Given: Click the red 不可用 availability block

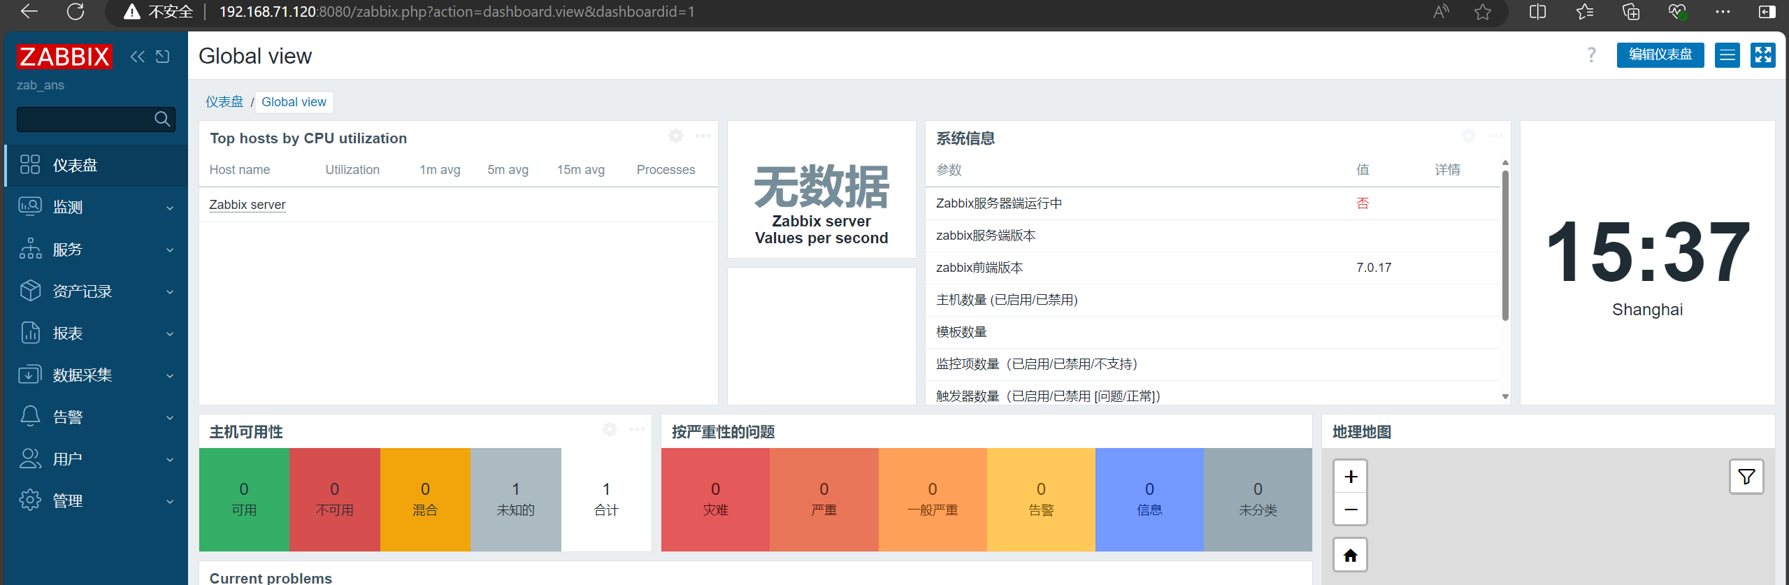Looking at the screenshot, I should pyautogui.click(x=334, y=500).
